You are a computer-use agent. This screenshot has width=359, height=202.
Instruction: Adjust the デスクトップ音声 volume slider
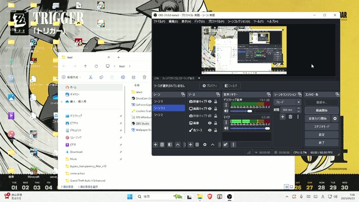click(x=250, y=111)
